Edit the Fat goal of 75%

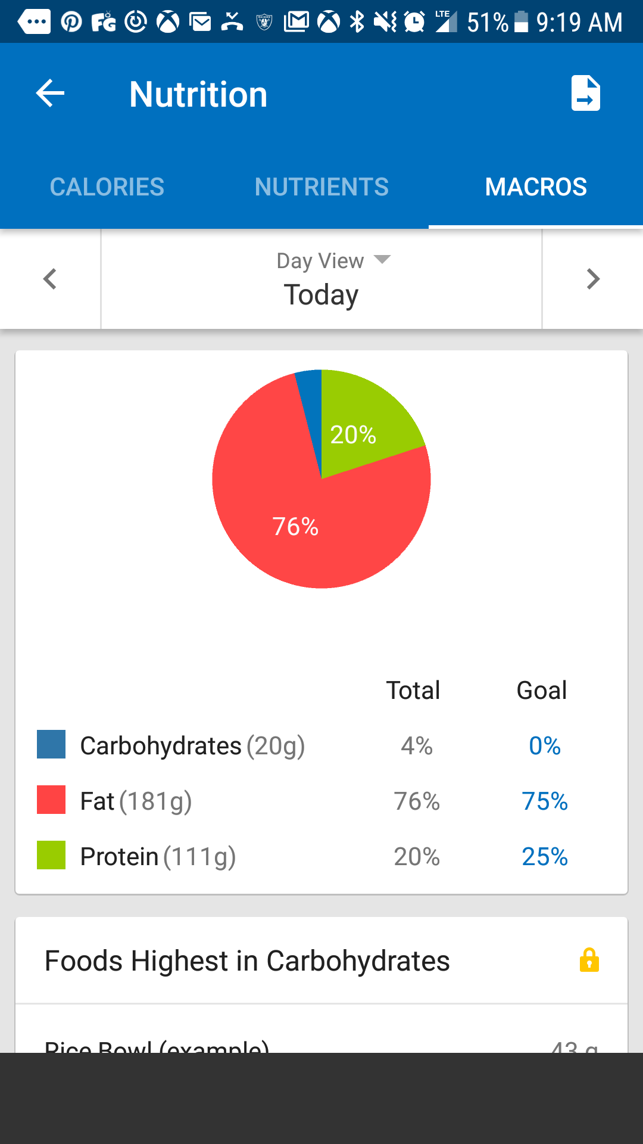coord(544,801)
